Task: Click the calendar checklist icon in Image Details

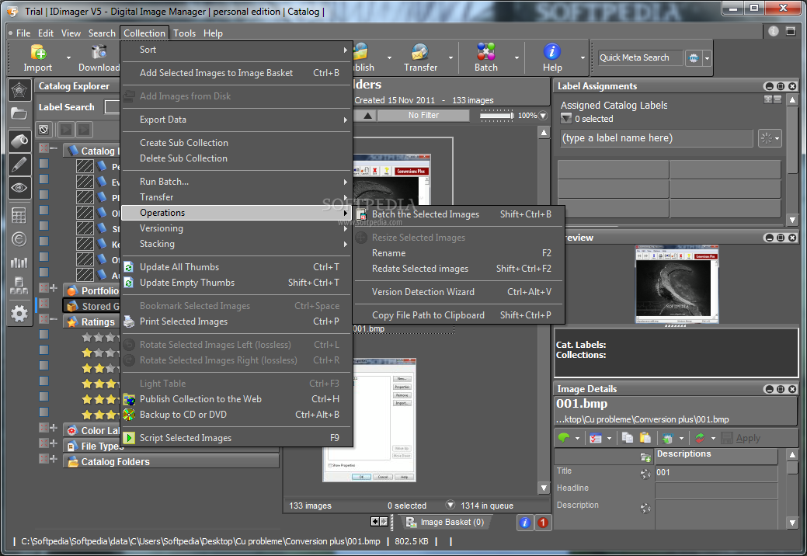Action: click(596, 438)
